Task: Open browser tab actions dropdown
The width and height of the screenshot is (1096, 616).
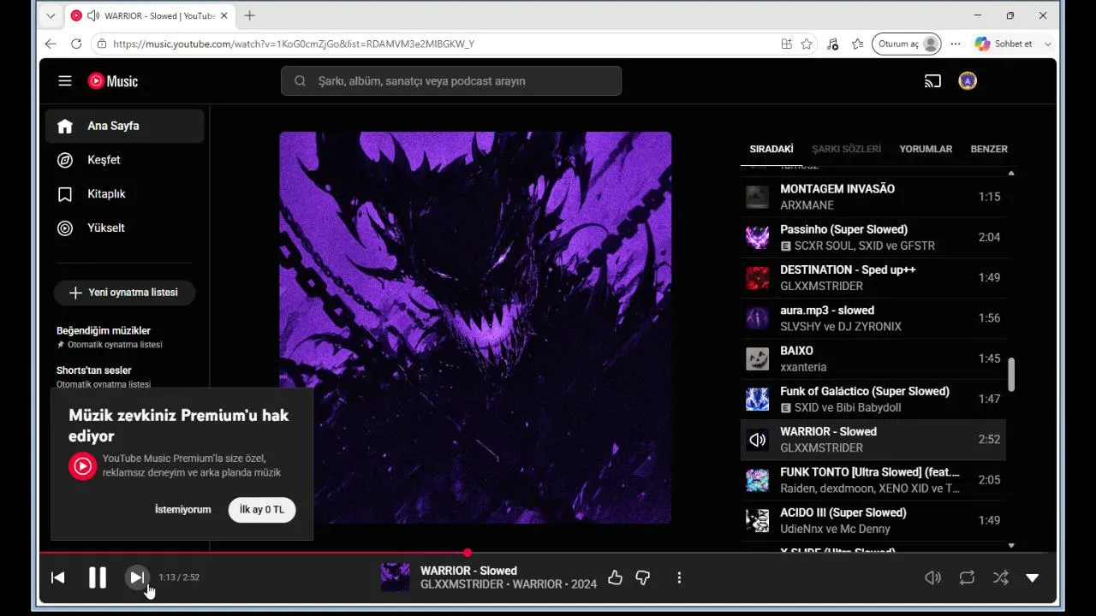Action: pos(51,15)
